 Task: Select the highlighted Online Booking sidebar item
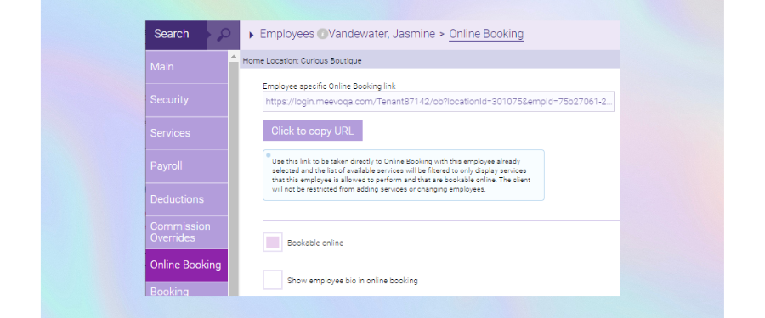coord(186,265)
